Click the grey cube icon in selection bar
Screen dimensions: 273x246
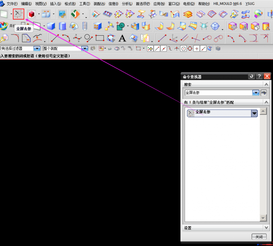[x=218, y=49]
